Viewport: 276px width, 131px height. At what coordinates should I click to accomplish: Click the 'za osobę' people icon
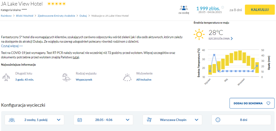click(x=184, y=8)
